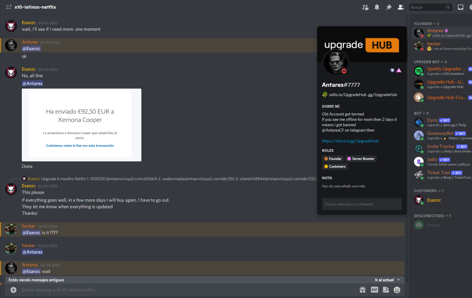Screen dimensions: 472x298
Task: Open Dyno bot in member list
Action: coord(442,122)
